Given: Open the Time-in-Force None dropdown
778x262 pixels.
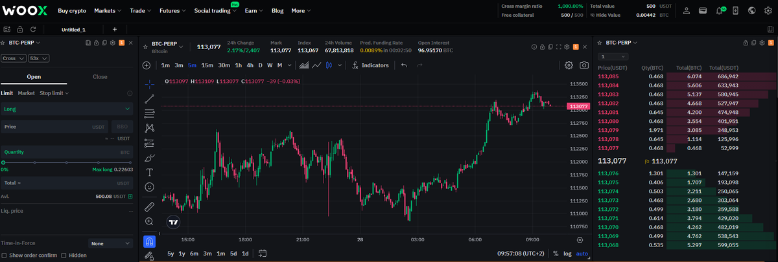Looking at the screenshot, I should pos(111,243).
